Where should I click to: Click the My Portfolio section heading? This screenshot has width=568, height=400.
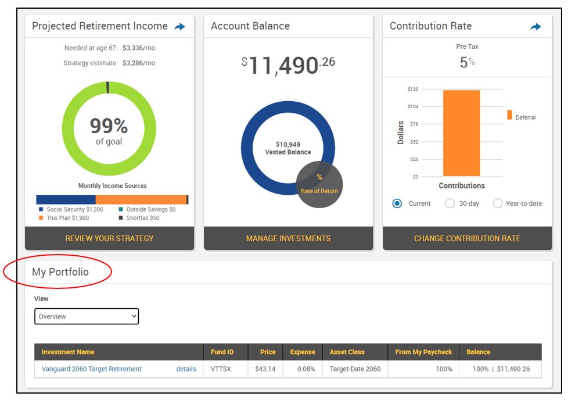pyautogui.click(x=60, y=272)
